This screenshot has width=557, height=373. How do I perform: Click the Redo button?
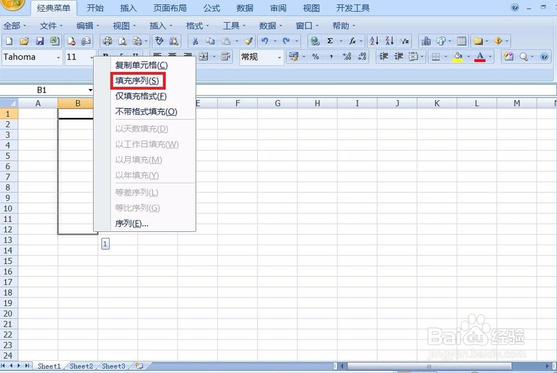point(287,41)
